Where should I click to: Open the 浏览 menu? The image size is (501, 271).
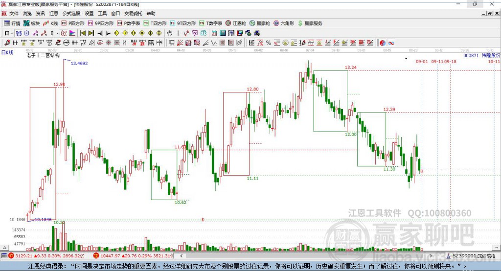click(27, 13)
